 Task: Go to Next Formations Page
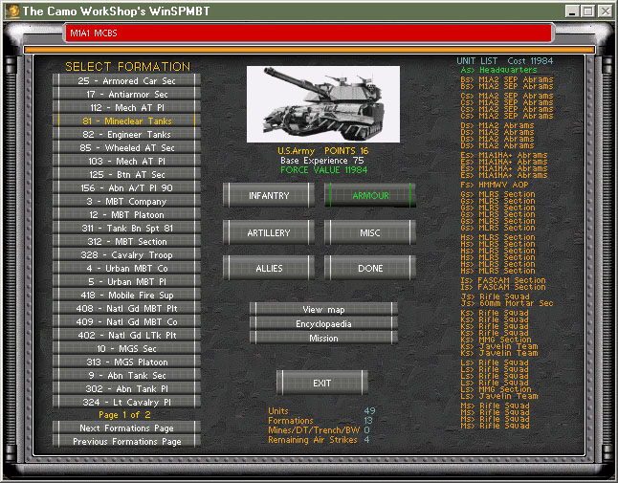click(126, 428)
